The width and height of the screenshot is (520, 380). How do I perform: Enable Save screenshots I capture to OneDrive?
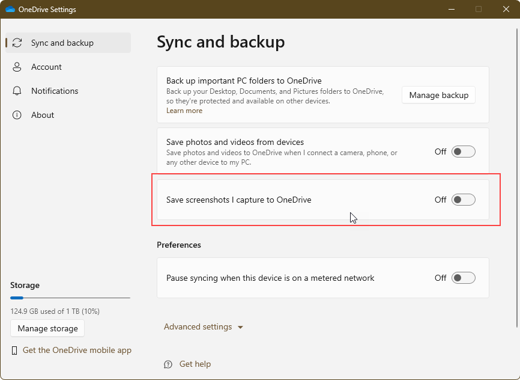pos(464,200)
